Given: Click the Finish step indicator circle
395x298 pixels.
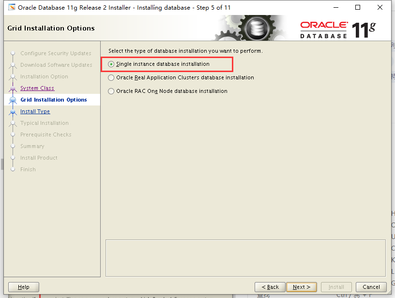Looking at the screenshot, I should (x=13, y=169).
